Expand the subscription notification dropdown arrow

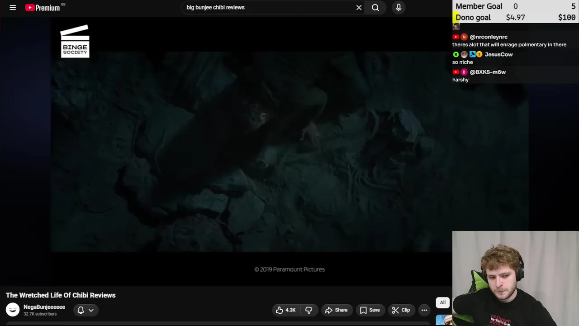91,310
